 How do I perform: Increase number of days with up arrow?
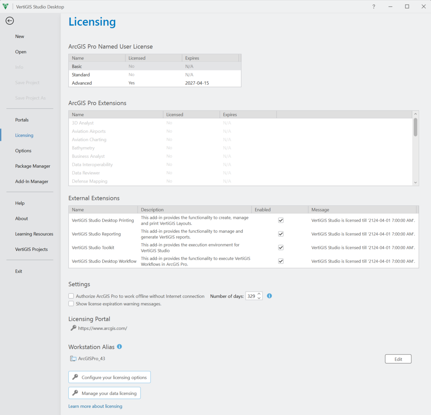pyautogui.click(x=259, y=294)
